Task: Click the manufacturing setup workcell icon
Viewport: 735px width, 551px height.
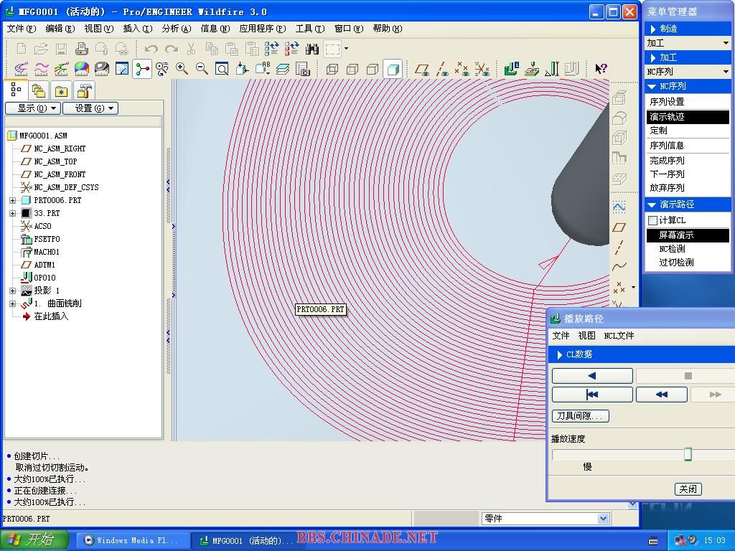Action: 511,69
